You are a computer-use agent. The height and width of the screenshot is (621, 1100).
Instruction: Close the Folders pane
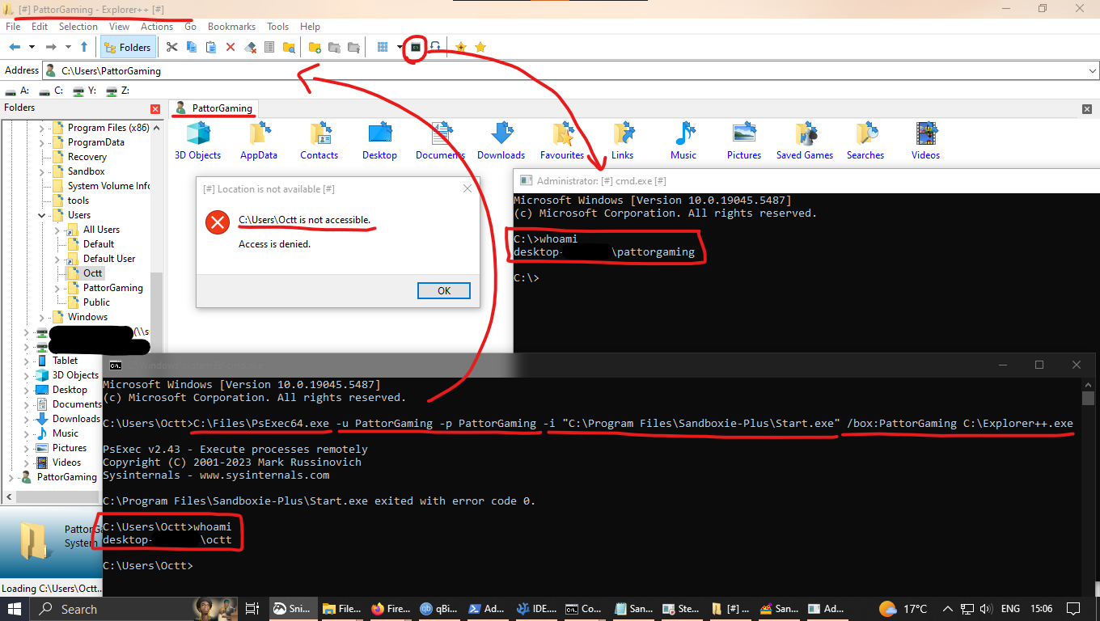[x=155, y=108]
